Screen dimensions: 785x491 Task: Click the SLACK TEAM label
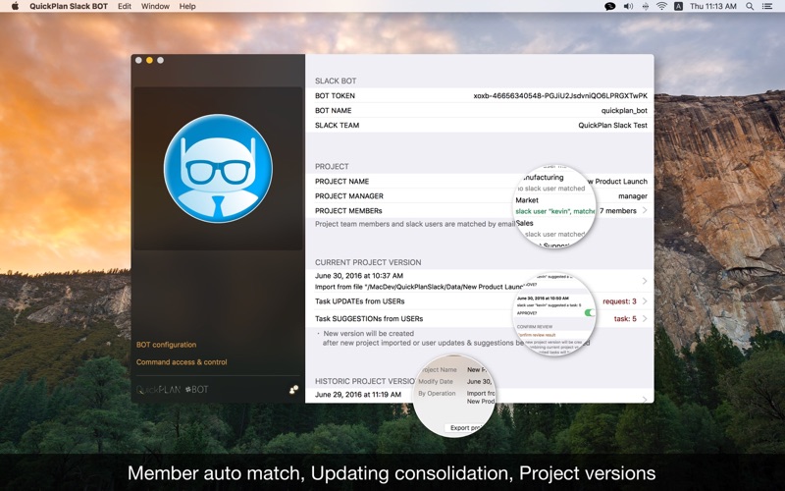[337, 126]
